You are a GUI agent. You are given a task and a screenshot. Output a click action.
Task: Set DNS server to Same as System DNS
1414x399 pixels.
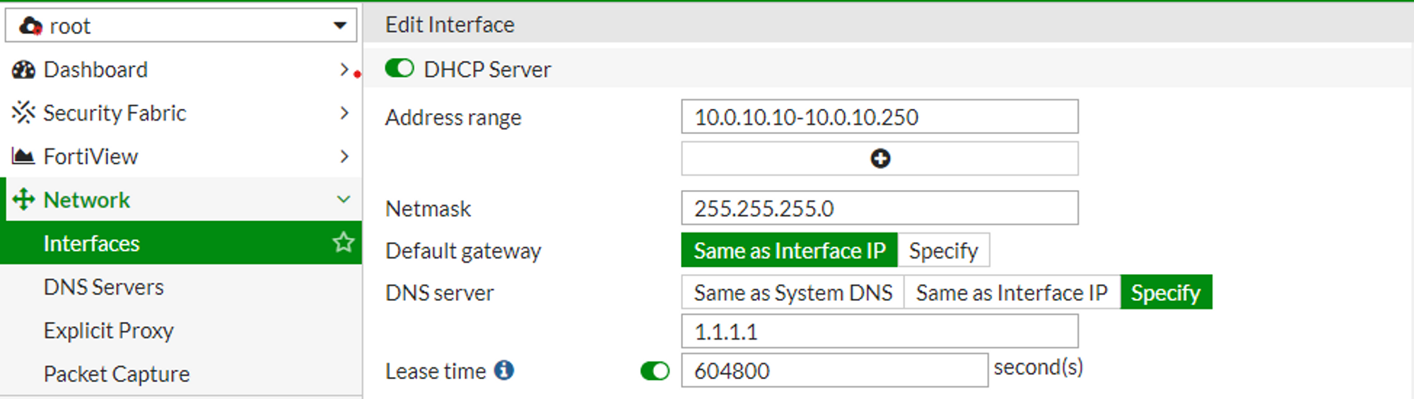pyautogui.click(x=793, y=292)
